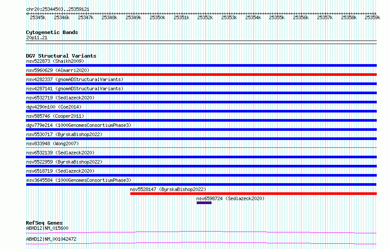Select the blue bar under nsv5522959
The image size is (389, 249).
tap(201, 166)
